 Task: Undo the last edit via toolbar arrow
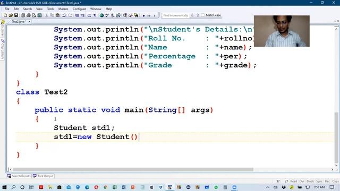[x=64, y=15]
